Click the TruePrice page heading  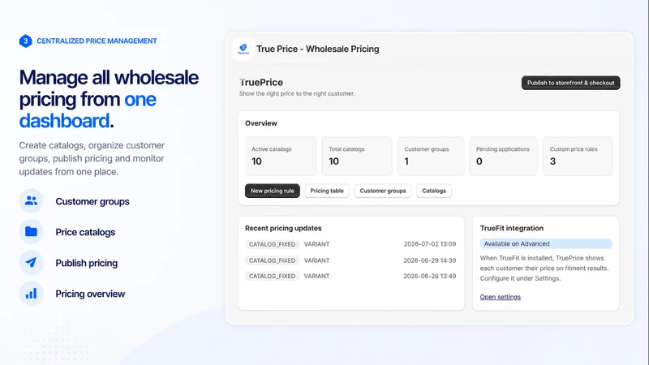coord(261,83)
